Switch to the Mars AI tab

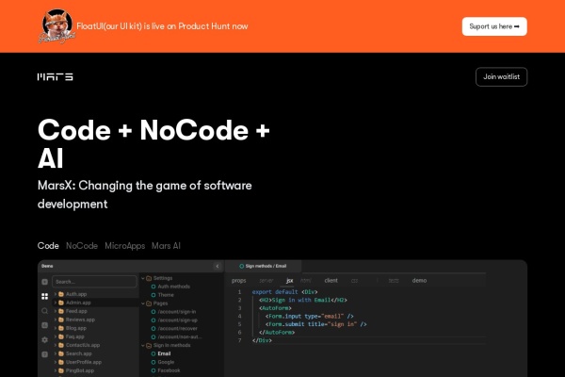click(x=166, y=246)
